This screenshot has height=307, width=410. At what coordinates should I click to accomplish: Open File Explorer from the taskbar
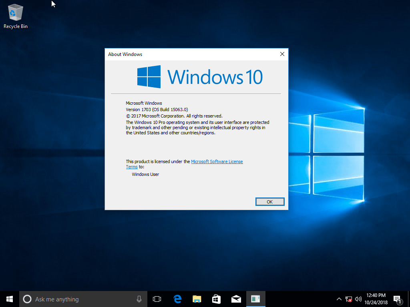point(197,299)
